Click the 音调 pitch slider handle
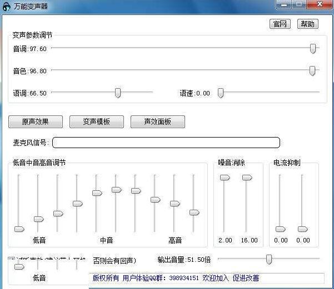Screen dimensions: 334x289 coord(313,48)
